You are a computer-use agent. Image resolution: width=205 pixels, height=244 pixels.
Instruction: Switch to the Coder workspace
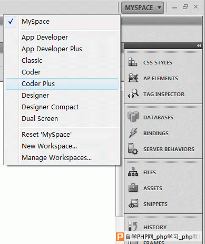pyautogui.click(x=62, y=72)
